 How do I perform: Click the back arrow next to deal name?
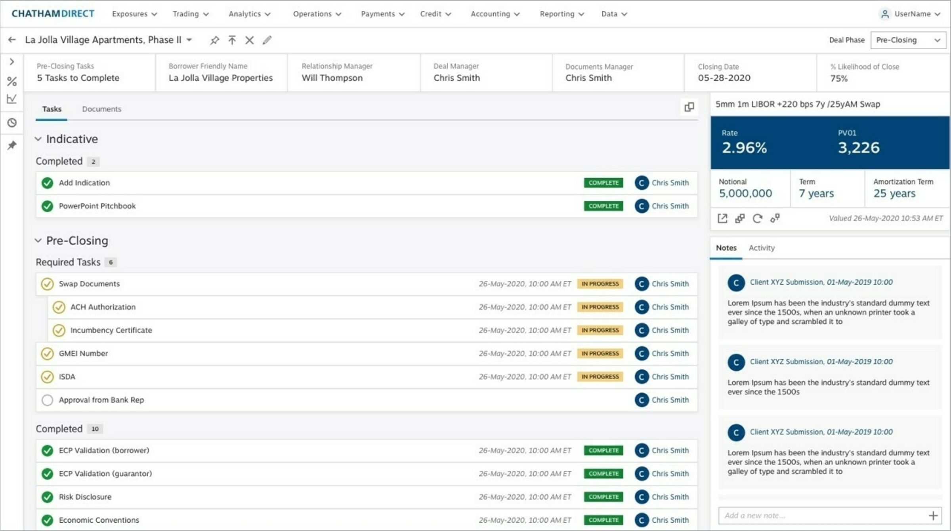(x=12, y=40)
